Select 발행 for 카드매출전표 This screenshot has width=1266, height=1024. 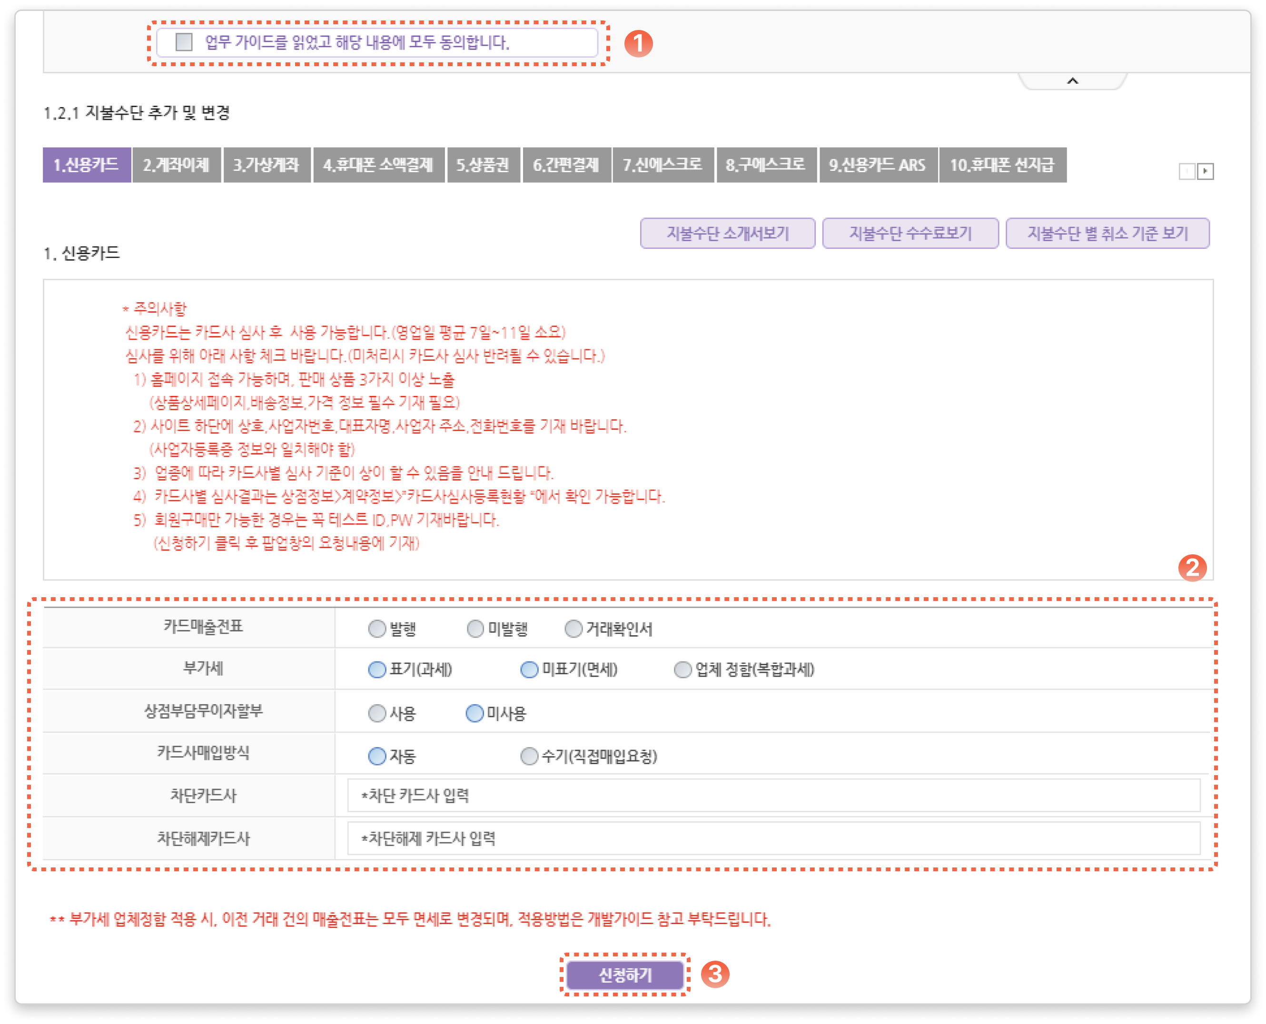click(x=377, y=629)
